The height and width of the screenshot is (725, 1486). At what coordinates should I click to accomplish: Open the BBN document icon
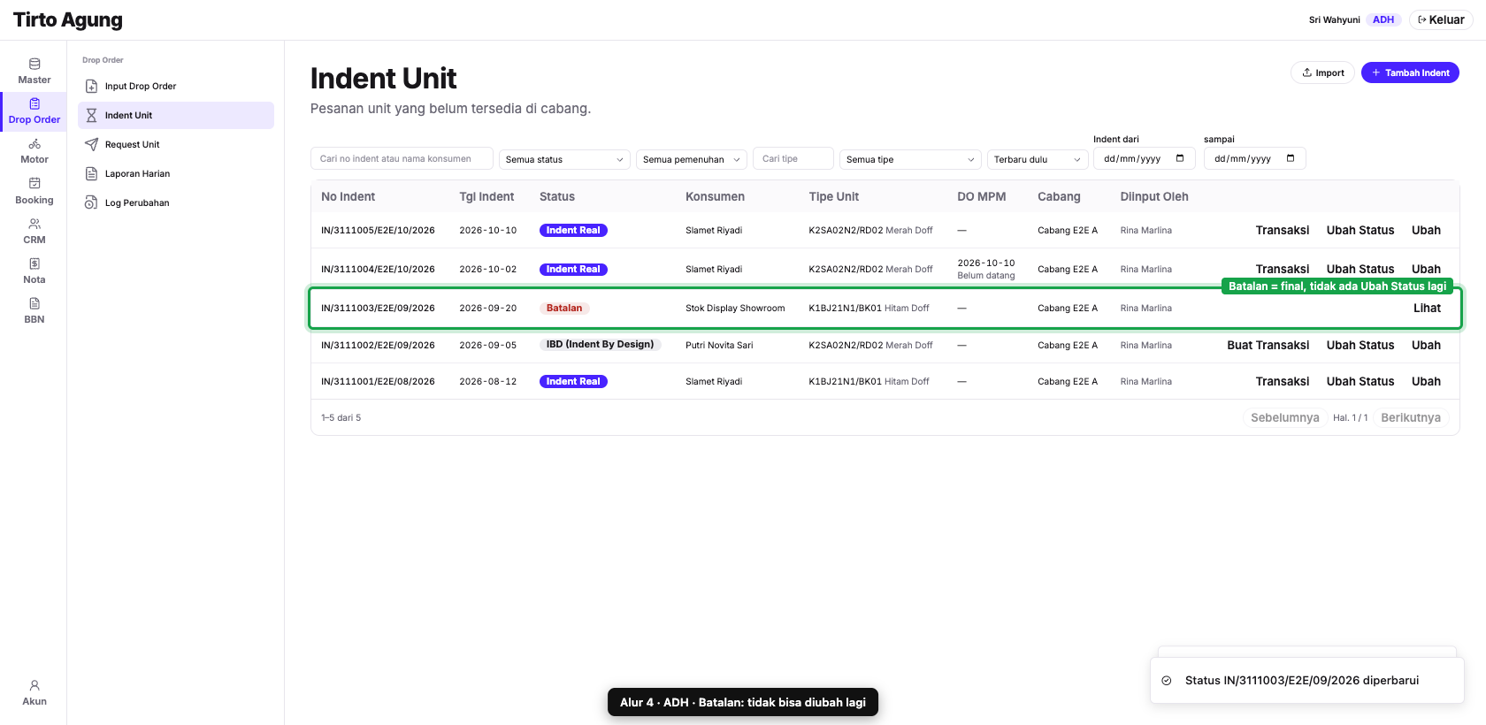34,303
